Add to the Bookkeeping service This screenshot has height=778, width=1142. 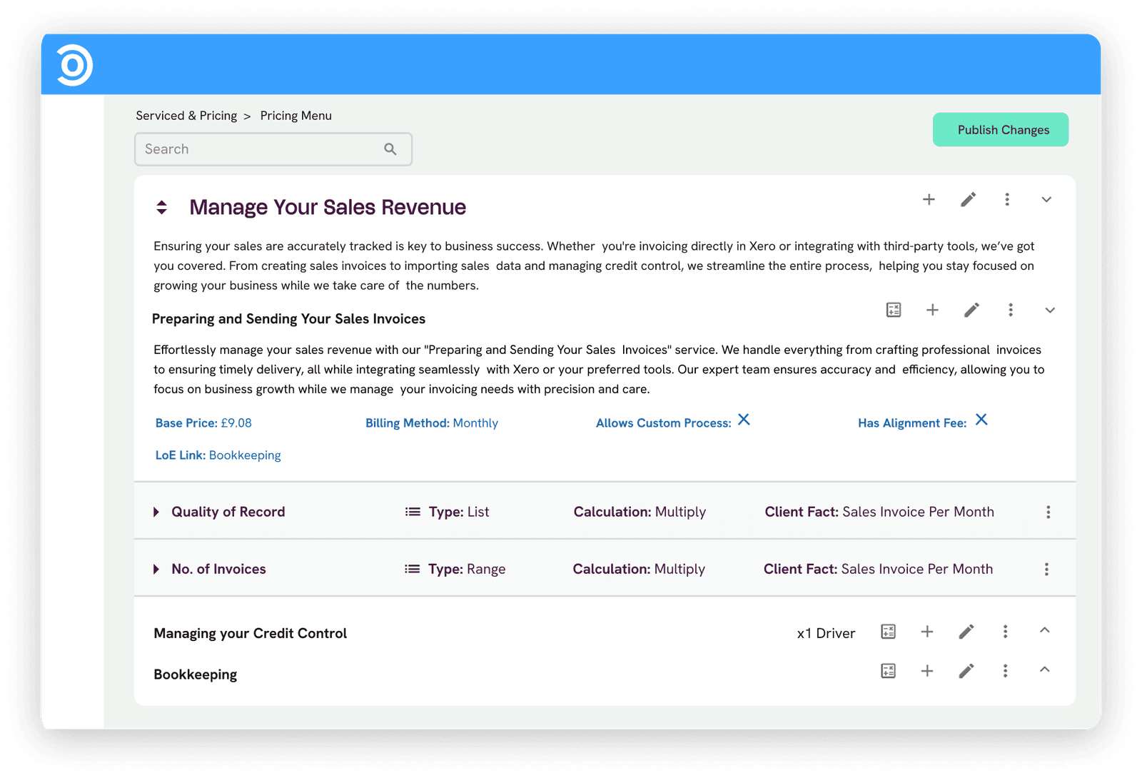click(x=927, y=671)
